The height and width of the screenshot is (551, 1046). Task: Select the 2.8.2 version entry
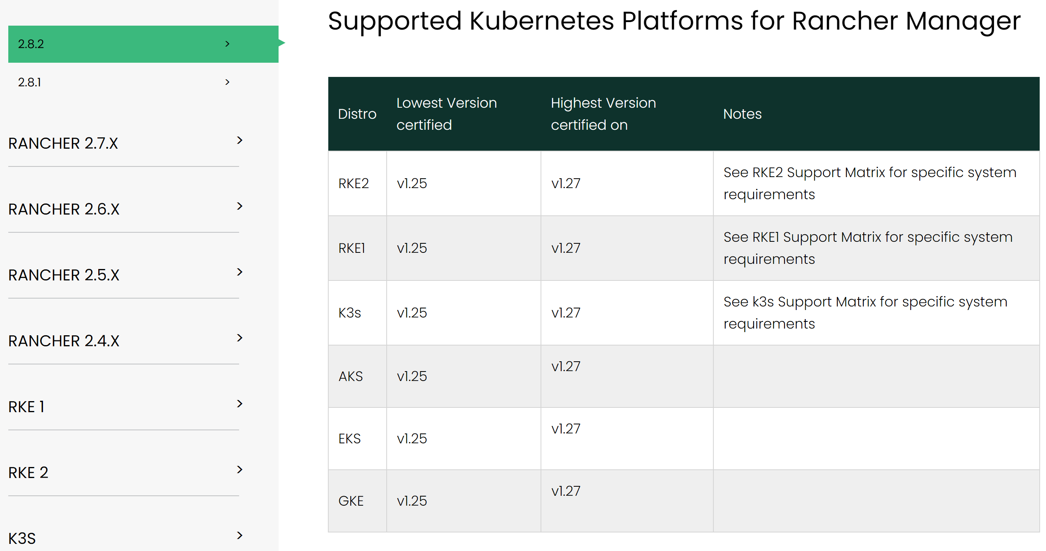tap(143, 44)
